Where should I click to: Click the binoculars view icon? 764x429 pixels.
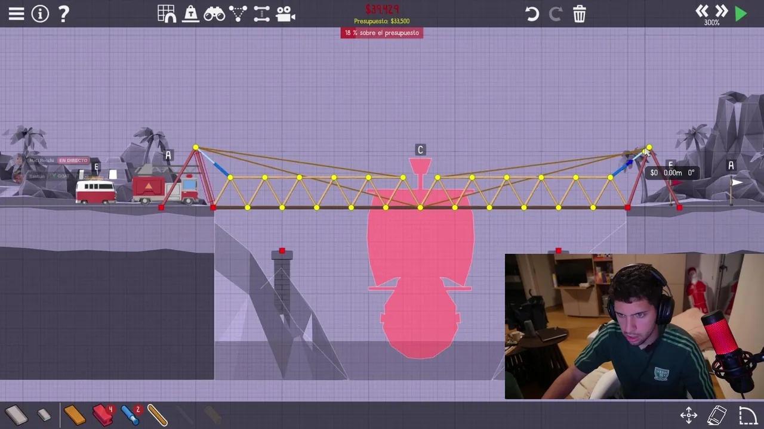pos(214,13)
